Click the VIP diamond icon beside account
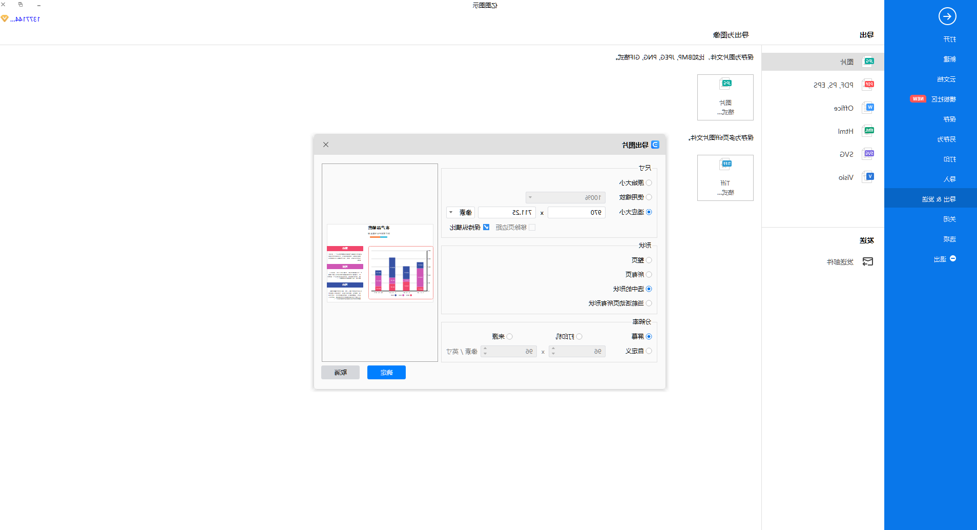Screen dimensions: 977x530 [x=5, y=19]
